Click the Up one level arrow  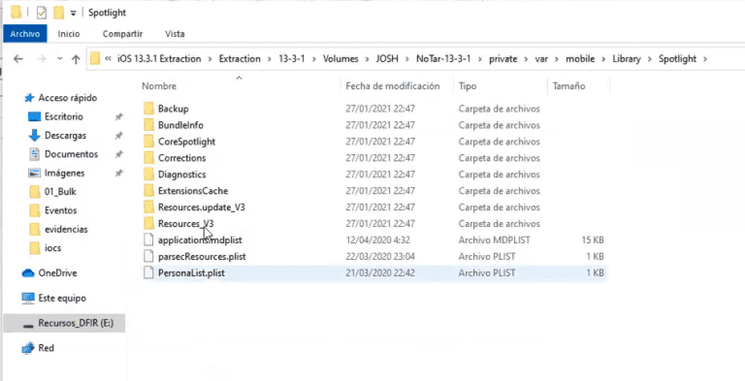[76, 59]
